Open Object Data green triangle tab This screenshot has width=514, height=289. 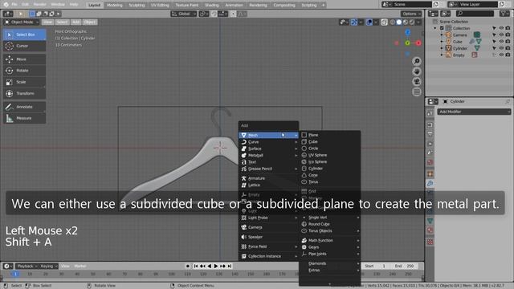pyautogui.click(x=430, y=221)
